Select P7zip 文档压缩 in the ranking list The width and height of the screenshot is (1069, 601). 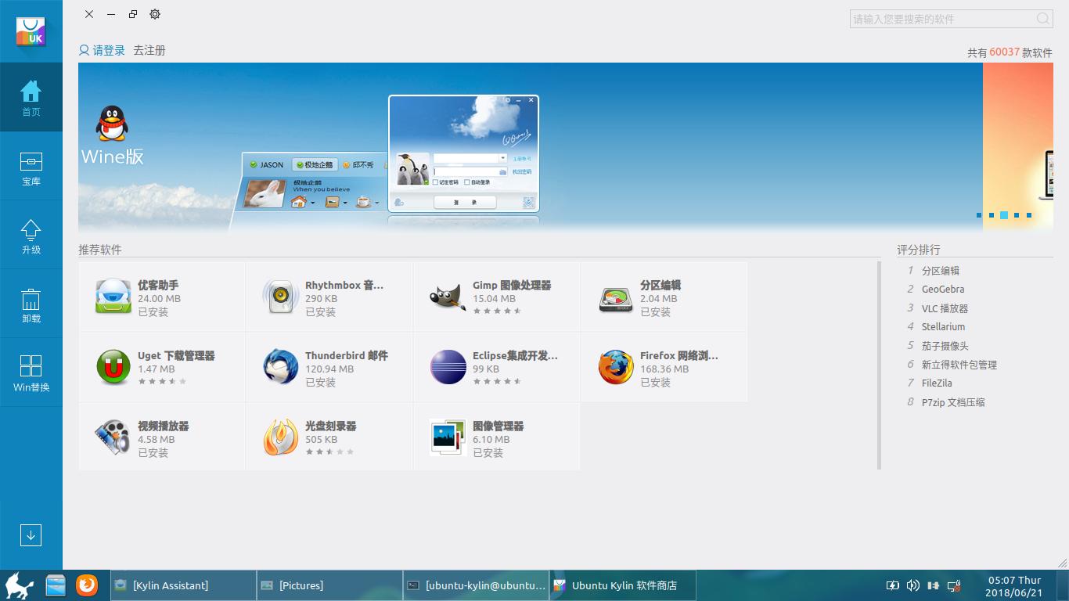point(953,402)
